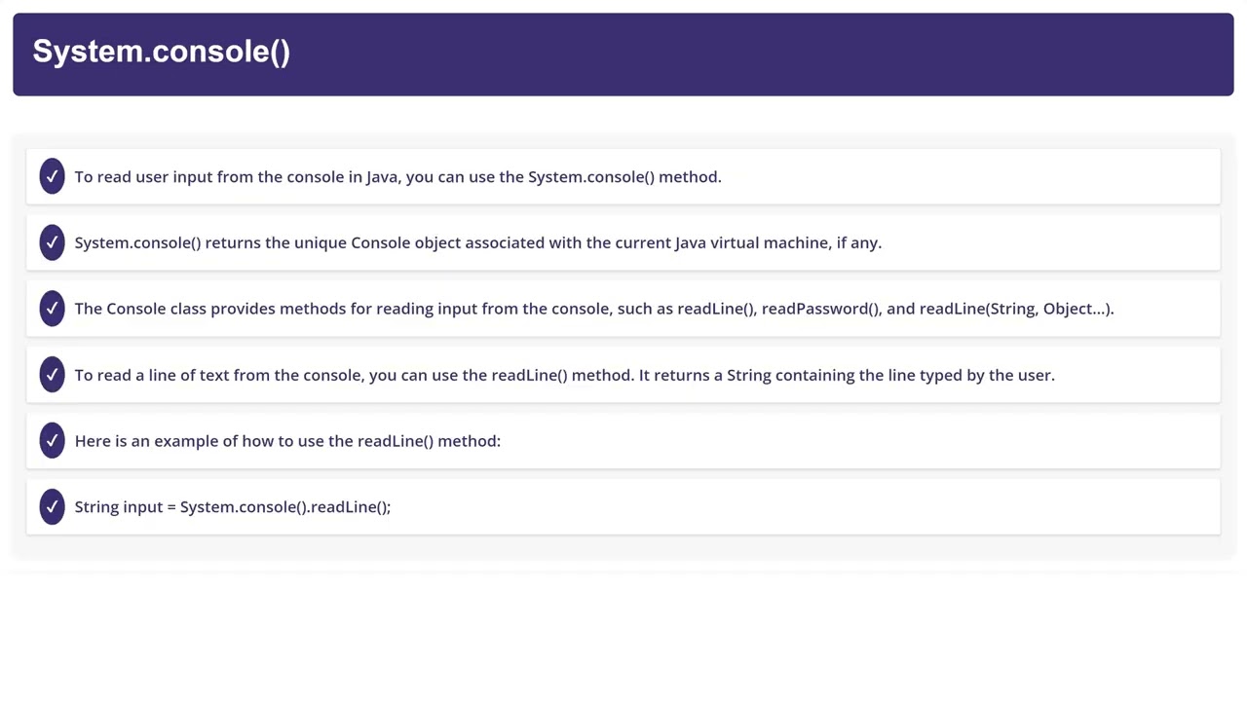Click the "System.console()" slide title
This screenshot has width=1247, height=701.
(x=162, y=52)
